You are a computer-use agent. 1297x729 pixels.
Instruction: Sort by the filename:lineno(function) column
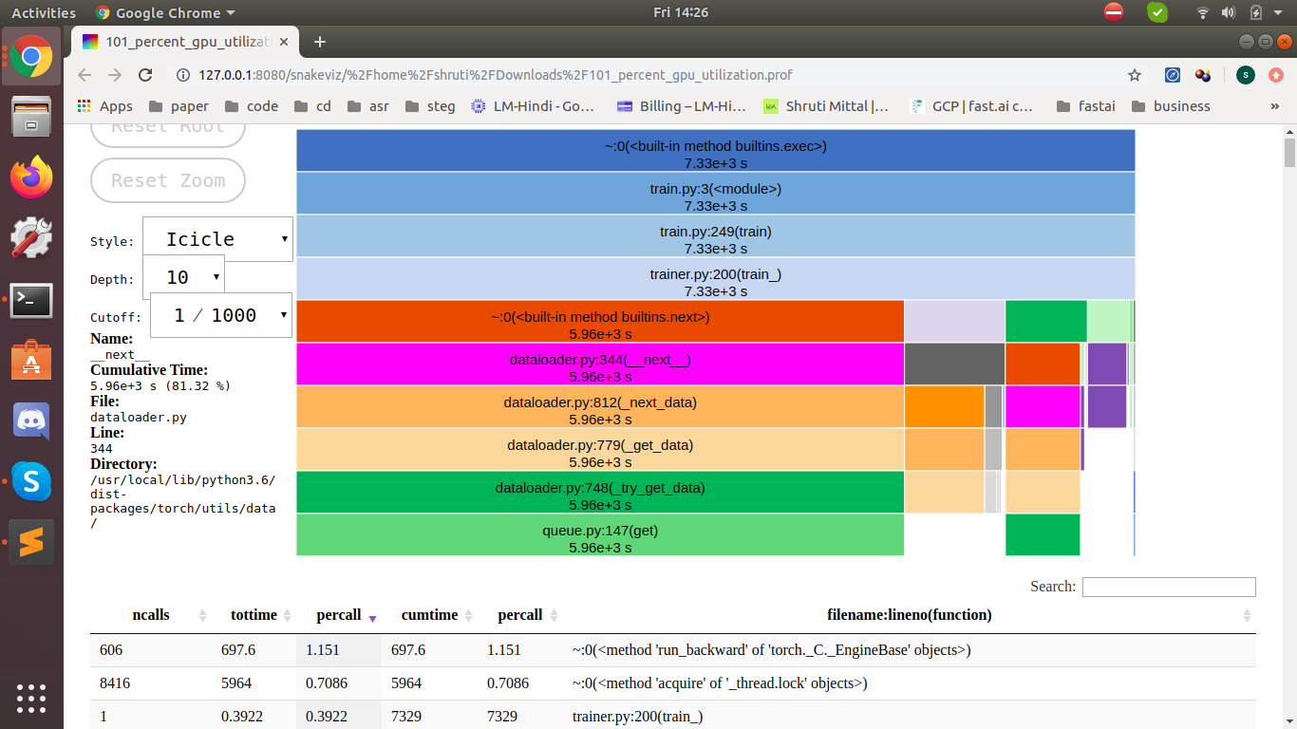(909, 615)
